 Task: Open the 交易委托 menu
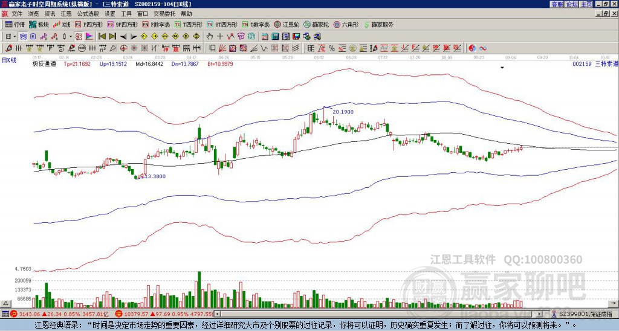click(164, 14)
